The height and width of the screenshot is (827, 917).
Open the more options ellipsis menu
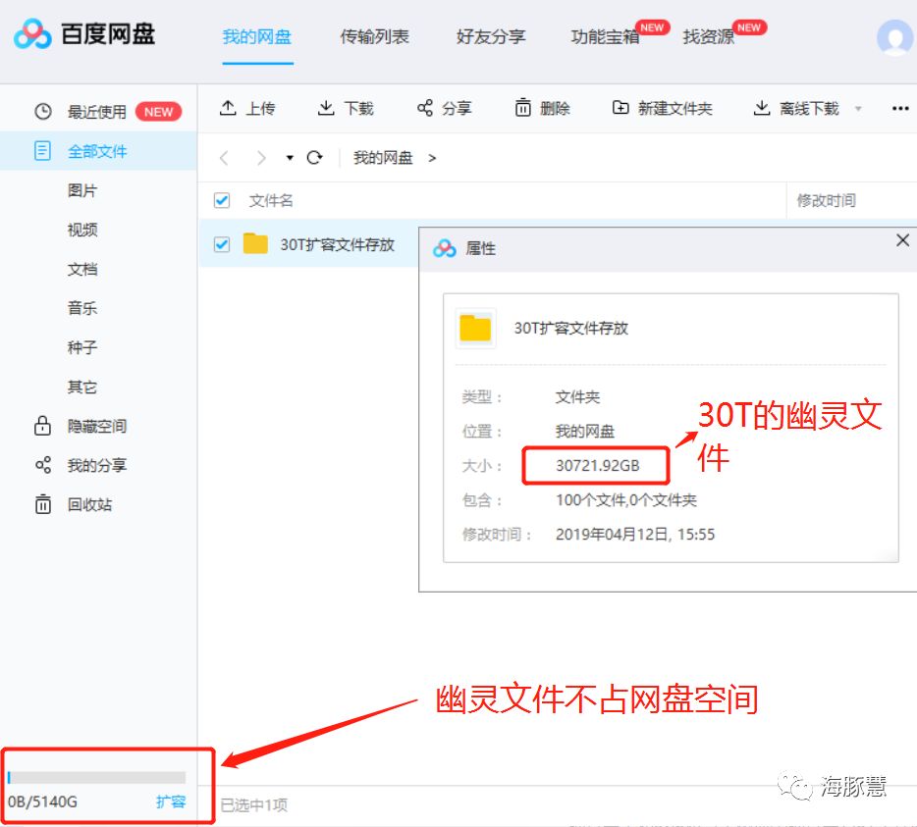point(900,108)
